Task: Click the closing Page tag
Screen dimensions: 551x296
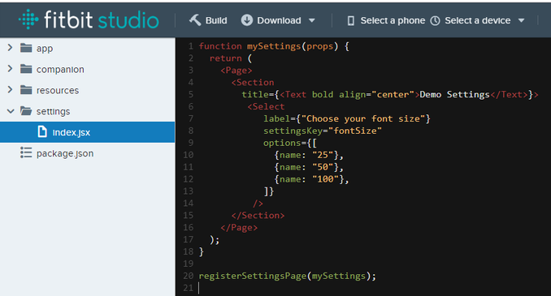Action: point(239,228)
